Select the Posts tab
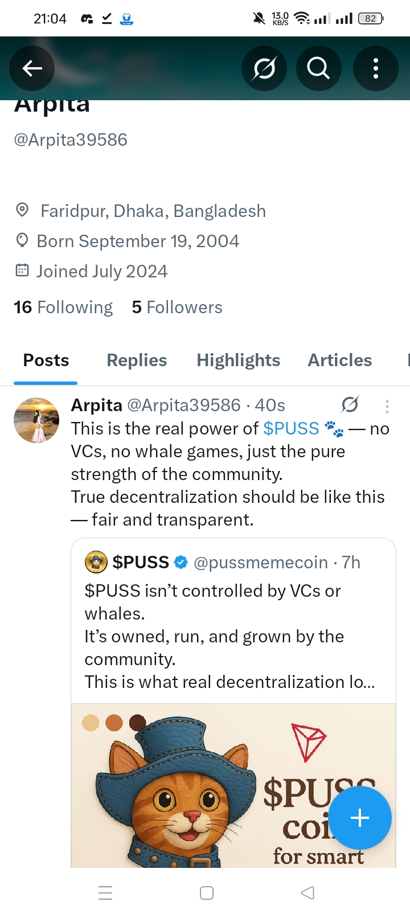Viewport: 410px width, 918px height. click(x=46, y=360)
